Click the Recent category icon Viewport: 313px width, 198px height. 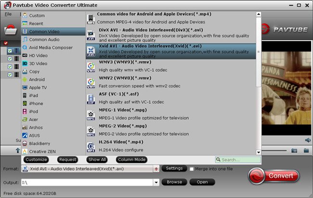25,23
